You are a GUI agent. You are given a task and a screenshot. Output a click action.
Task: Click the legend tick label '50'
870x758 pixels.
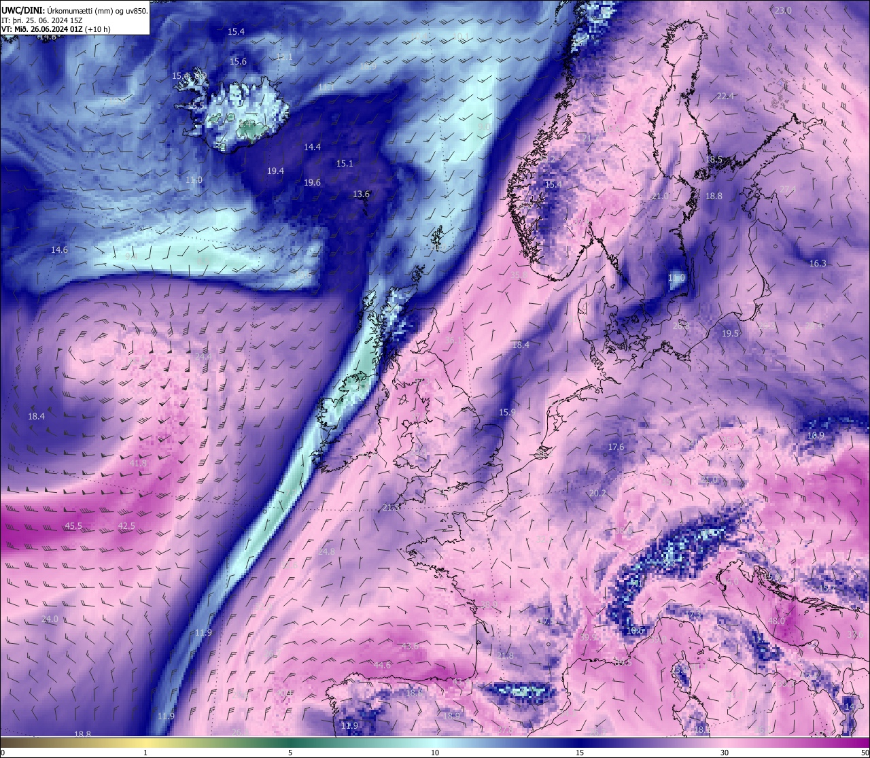[865, 753]
